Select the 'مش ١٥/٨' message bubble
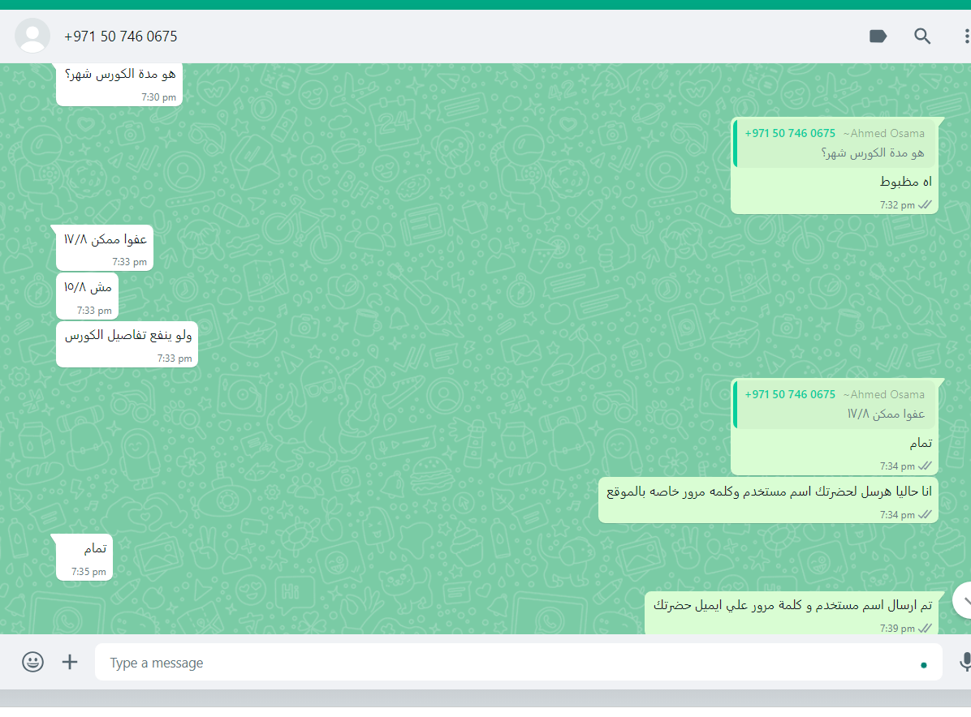 [88, 296]
